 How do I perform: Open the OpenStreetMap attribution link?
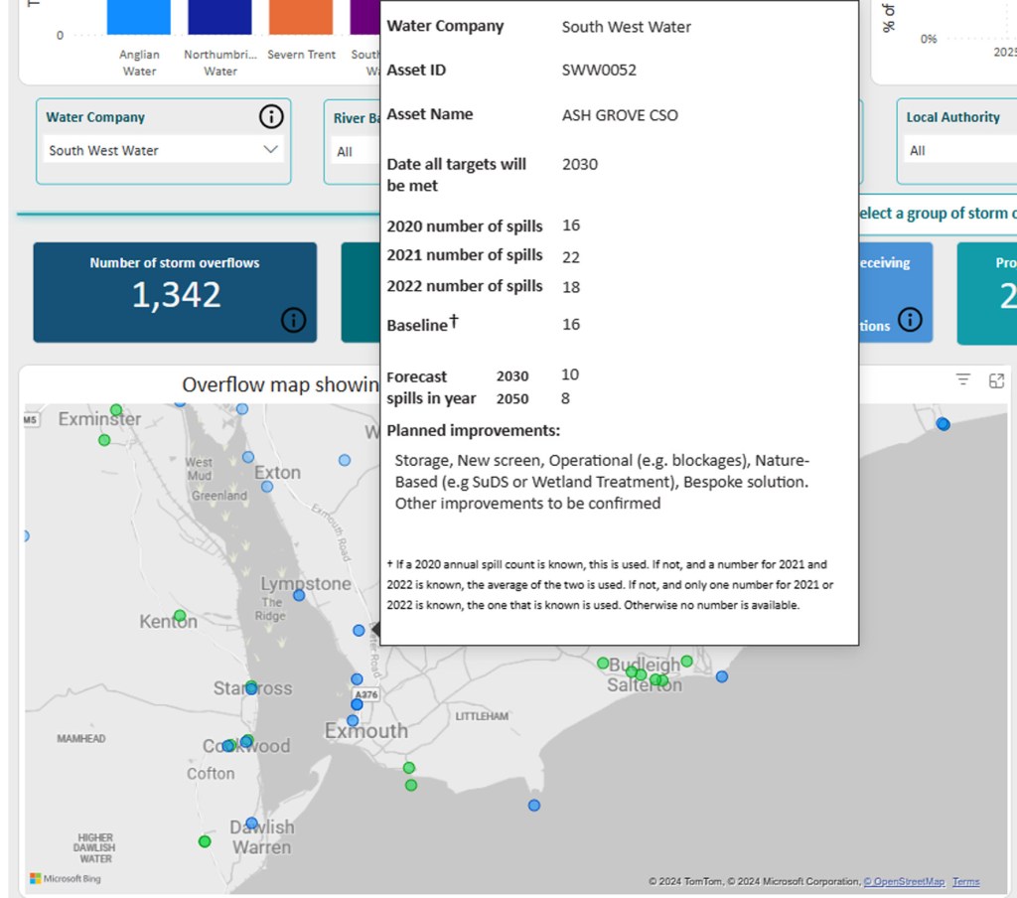[904, 881]
